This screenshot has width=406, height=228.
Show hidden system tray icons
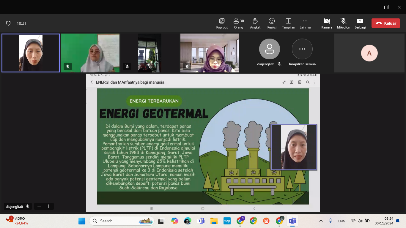coord(321,221)
